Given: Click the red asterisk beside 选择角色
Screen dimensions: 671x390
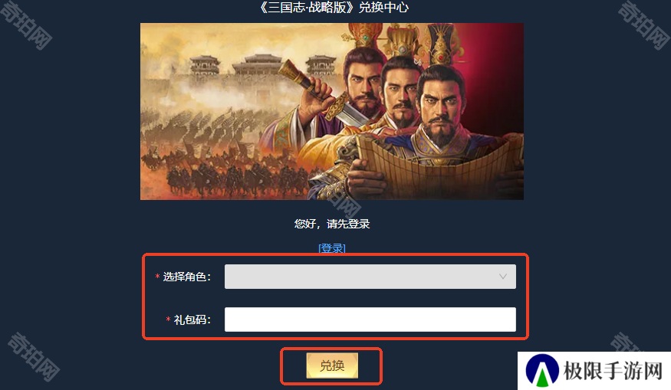Looking at the screenshot, I should pos(157,277).
